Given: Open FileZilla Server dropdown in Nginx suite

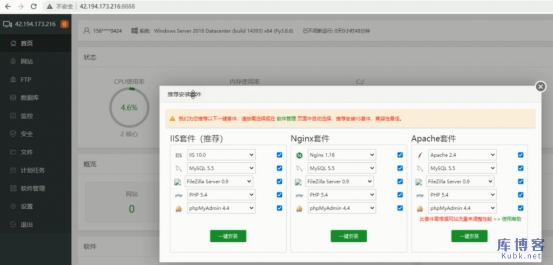Looking at the screenshot, I should (339, 181).
